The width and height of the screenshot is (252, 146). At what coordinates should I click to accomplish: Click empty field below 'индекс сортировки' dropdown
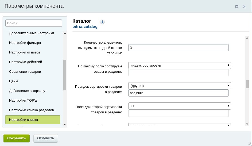click(x=179, y=73)
